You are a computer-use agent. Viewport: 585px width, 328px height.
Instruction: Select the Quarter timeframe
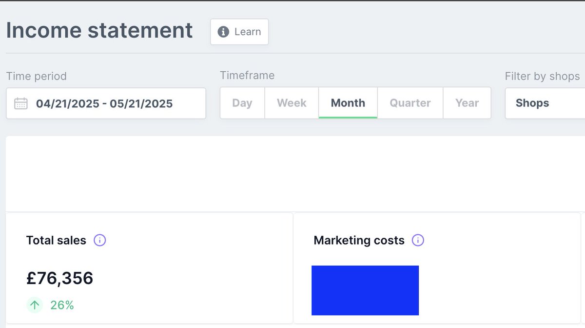pos(410,103)
